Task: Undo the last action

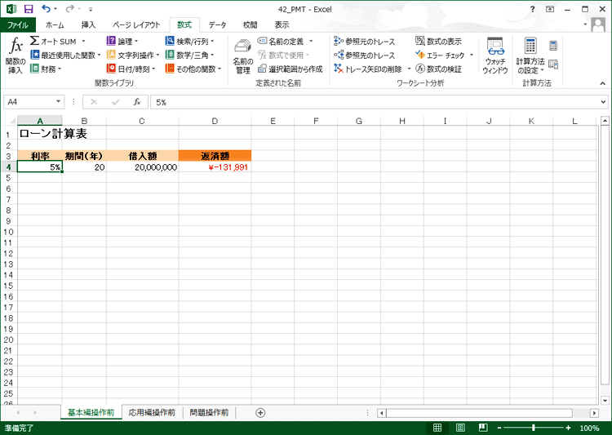Action: pyautogui.click(x=46, y=9)
